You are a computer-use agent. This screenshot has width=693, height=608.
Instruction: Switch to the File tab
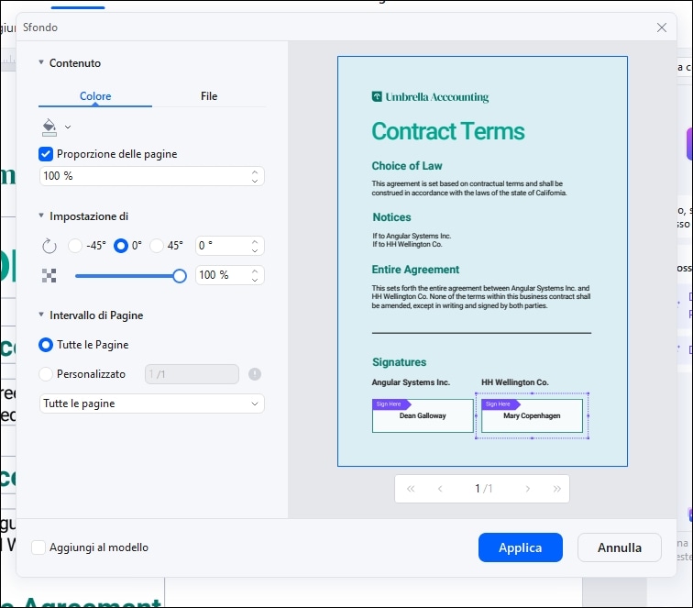pos(209,96)
